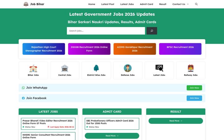Click Latest Government Jobs 2026 Updates heading
Screen dimensions: 224x140
point(112,14)
